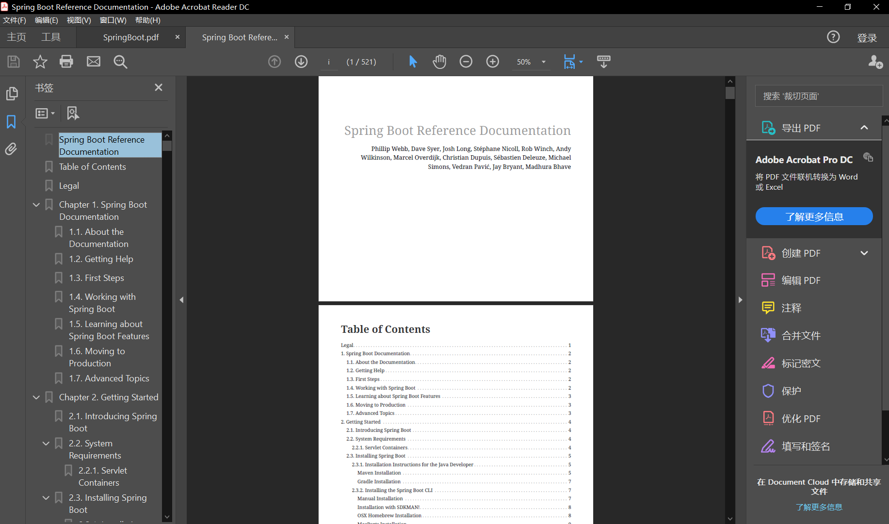Viewport: 889px width, 524px height.
Task: Collapse the 导出 PDF section
Action: (864, 128)
